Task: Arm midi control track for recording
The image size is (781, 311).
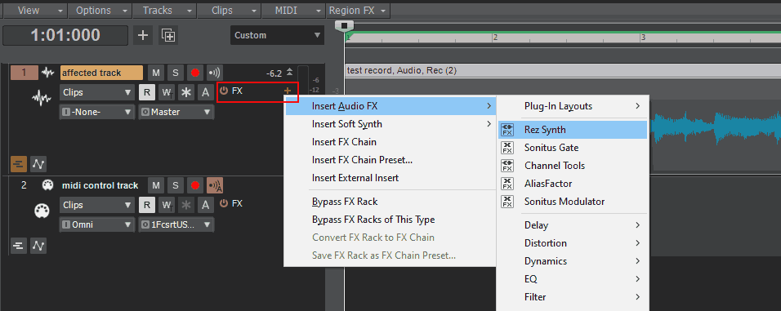Action: [194, 185]
